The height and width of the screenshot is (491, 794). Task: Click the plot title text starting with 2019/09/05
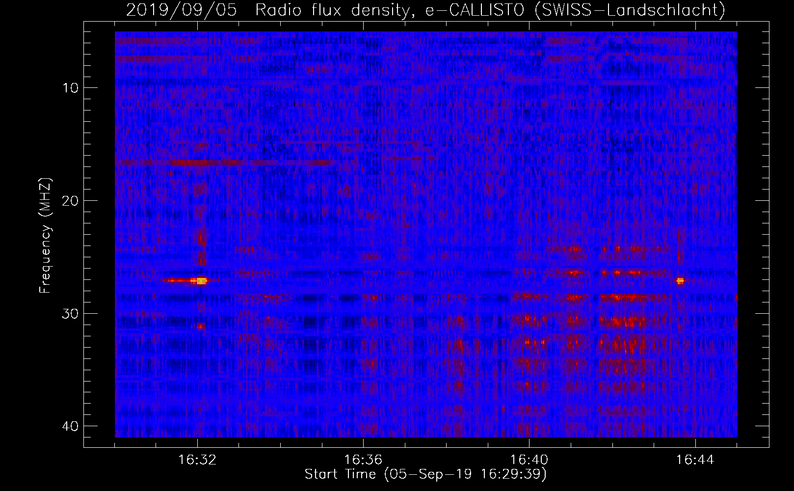pos(425,10)
